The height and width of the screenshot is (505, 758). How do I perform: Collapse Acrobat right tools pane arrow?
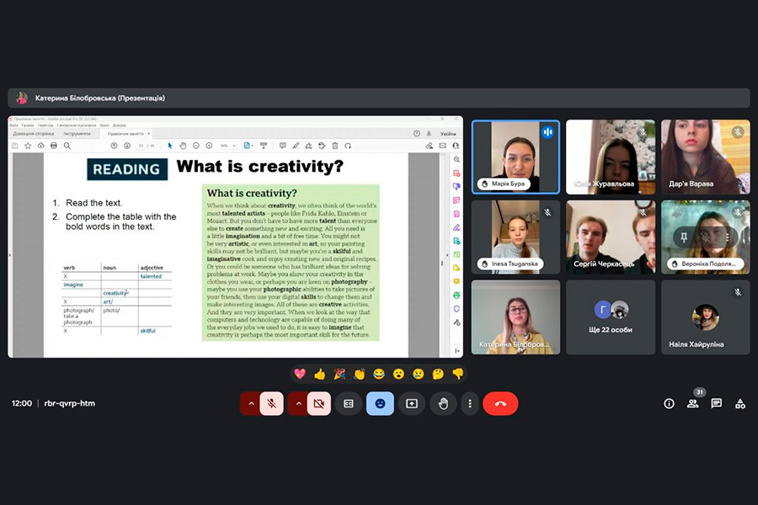tap(456, 351)
